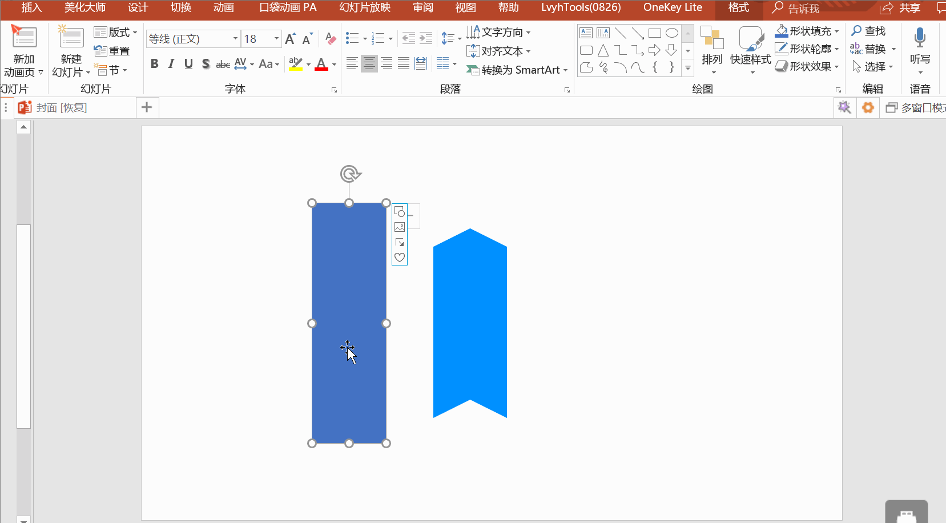Decrease the paragraph indent level

click(x=409, y=39)
